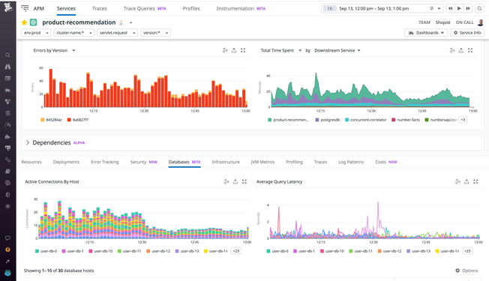This screenshot has width=489, height=281.
Task: Open the Log Patterns tab
Action: pos(351,162)
